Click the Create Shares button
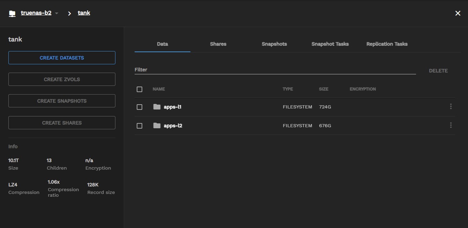 click(x=62, y=123)
